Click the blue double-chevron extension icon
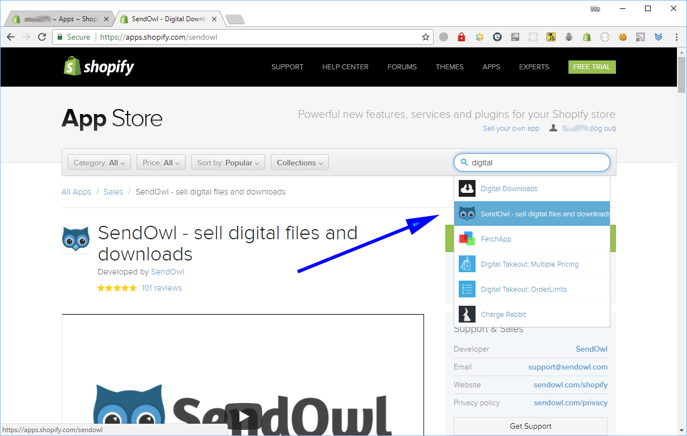687x436 pixels. [x=658, y=37]
